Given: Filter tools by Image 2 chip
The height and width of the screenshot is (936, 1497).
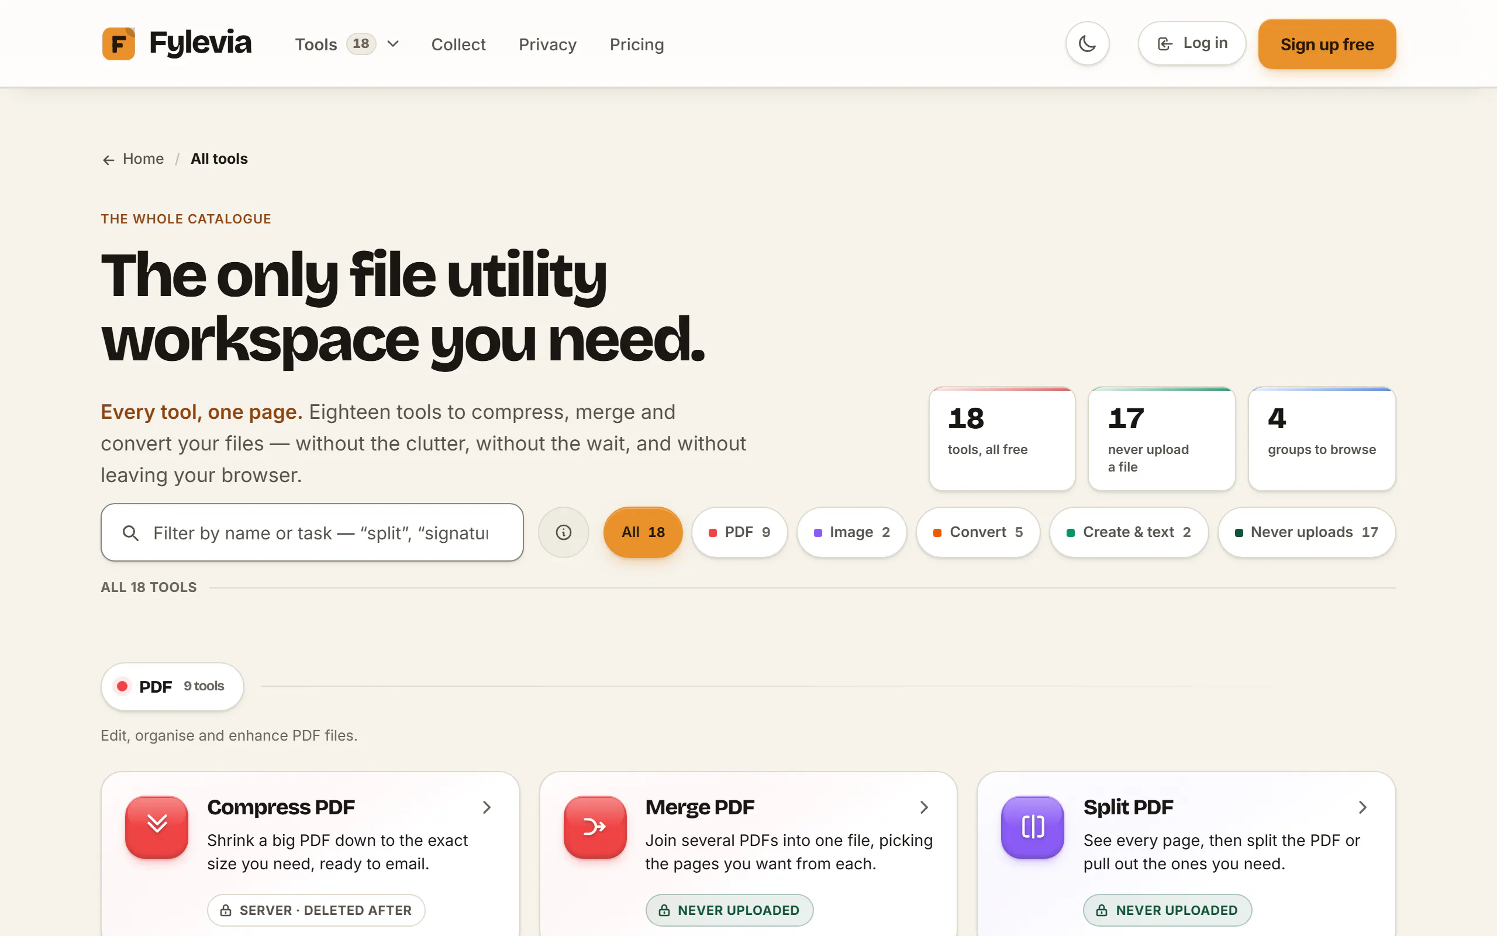Looking at the screenshot, I should coord(852,532).
